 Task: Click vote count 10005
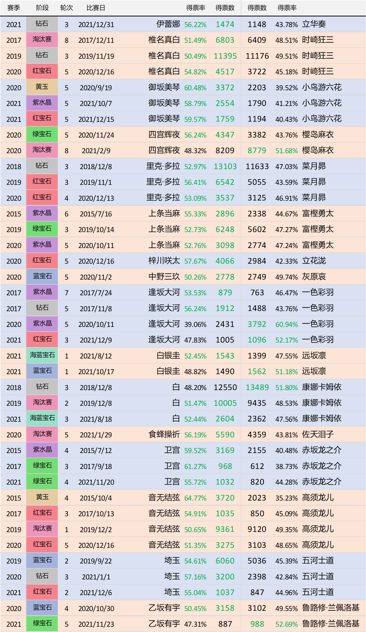pyautogui.click(x=225, y=403)
